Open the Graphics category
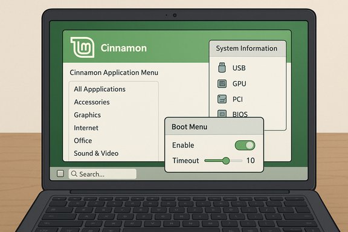 (x=87, y=115)
